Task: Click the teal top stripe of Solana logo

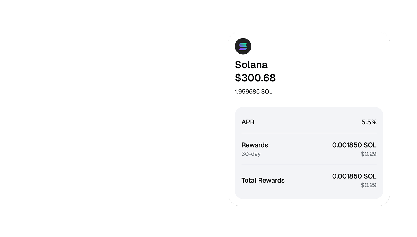Action: tap(243, 43)
